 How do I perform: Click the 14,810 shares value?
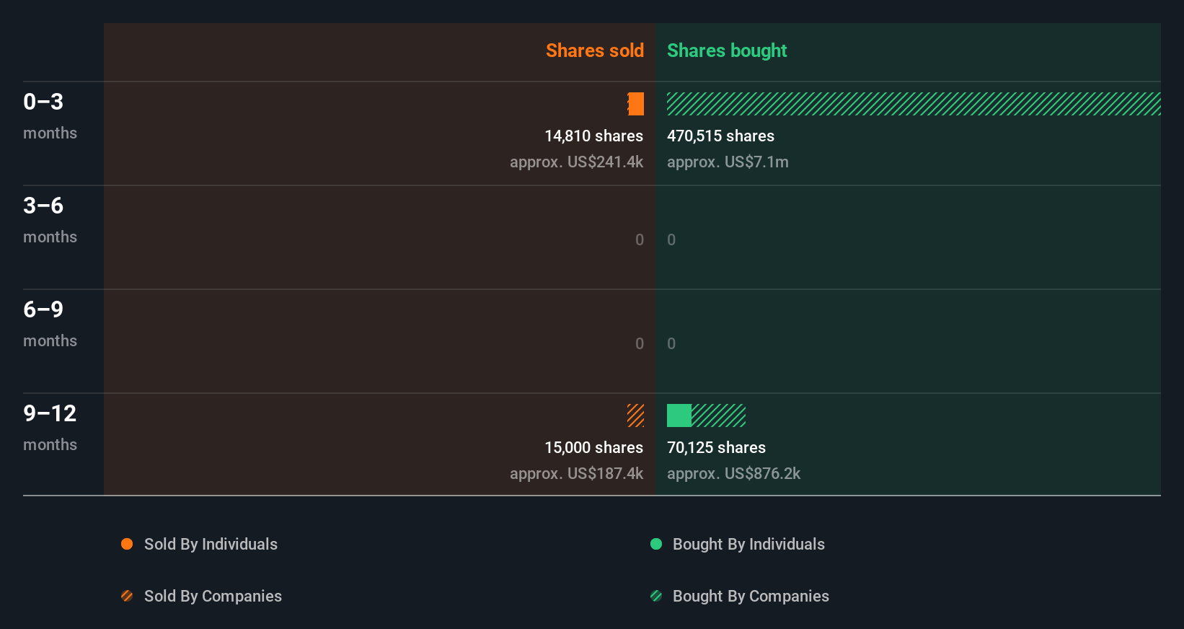593,136
